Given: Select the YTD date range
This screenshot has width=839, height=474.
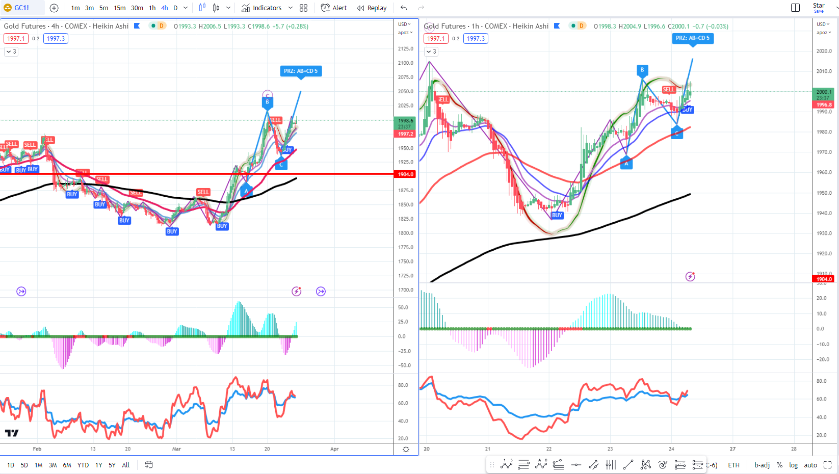Looking at the screenshot, I should coord(83,465).
